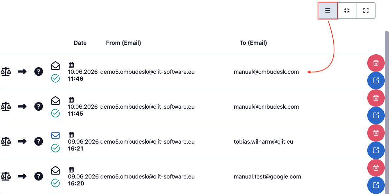Click the blue unread envelope in 16:21 row

55,135
